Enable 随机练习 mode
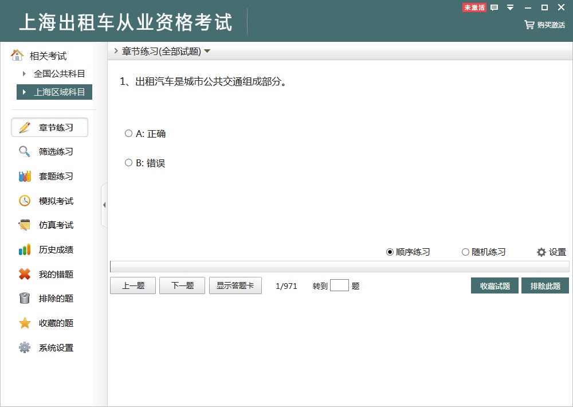573x407 pixels. (x=465, y=252)
